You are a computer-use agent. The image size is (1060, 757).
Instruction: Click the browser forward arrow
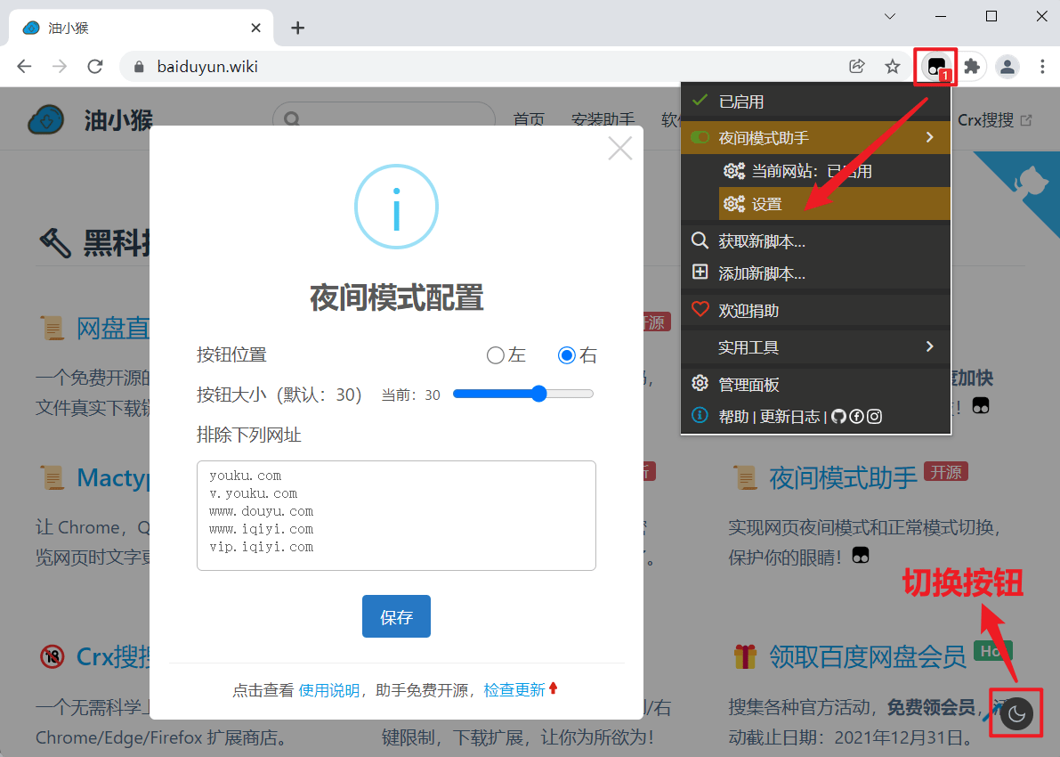click(60, 66)
